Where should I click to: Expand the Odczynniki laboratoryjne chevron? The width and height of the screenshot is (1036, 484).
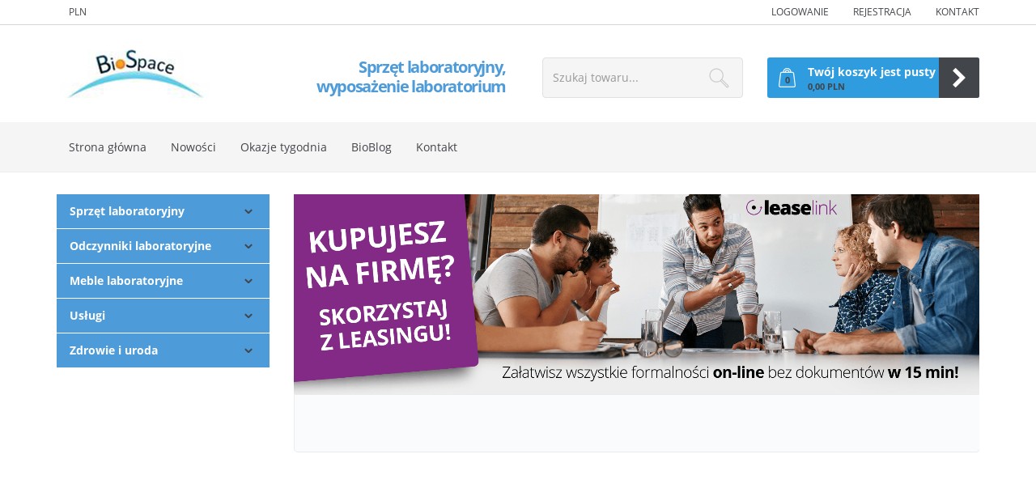(248, 246)
